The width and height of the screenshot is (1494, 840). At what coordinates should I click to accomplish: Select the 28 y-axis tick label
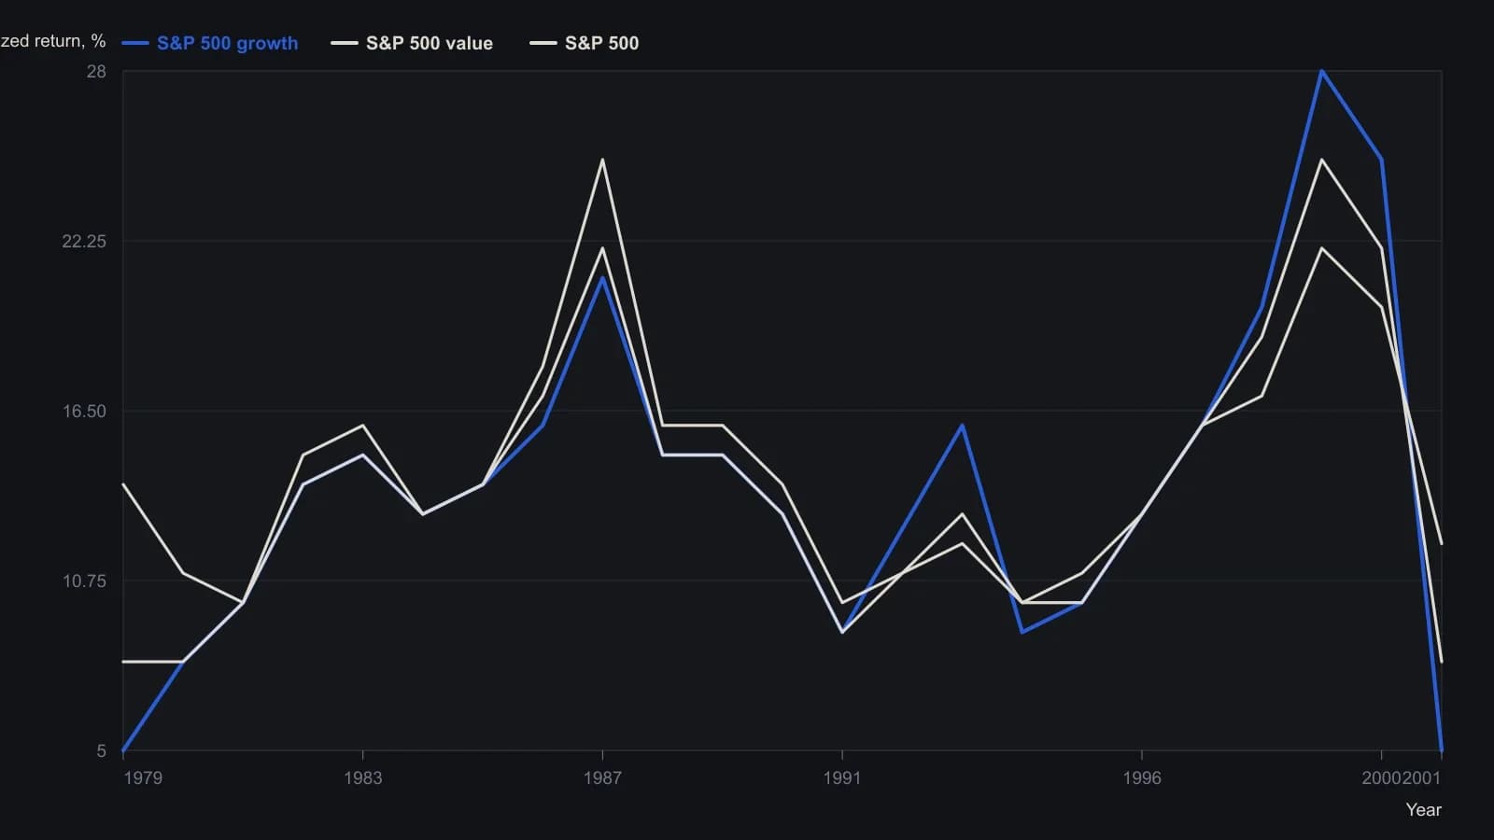pyautogui.click(x=96, y=72)
